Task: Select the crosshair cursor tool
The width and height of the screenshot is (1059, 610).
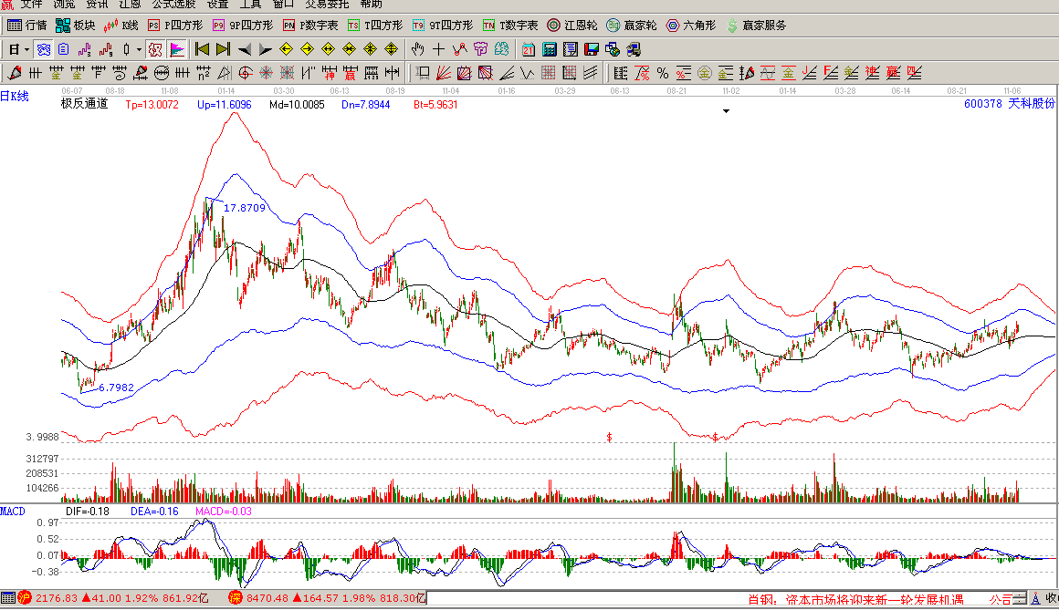Action: (x=439, y=49)
